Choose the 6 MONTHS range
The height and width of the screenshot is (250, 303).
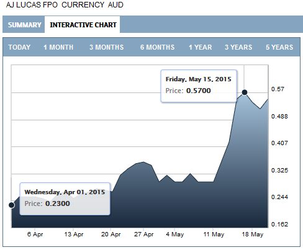[157, 47]
